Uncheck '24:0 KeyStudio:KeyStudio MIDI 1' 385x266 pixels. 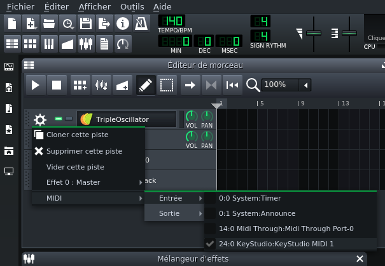[x=290, y=244]
